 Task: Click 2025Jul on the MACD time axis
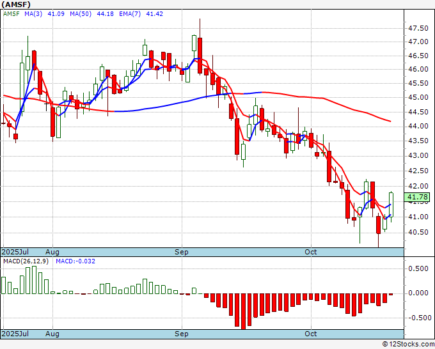(15, 334)
